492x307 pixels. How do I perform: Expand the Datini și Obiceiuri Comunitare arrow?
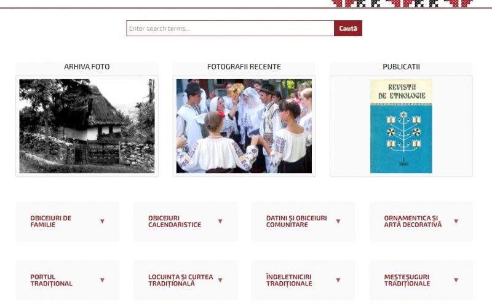tap(338, 222)
